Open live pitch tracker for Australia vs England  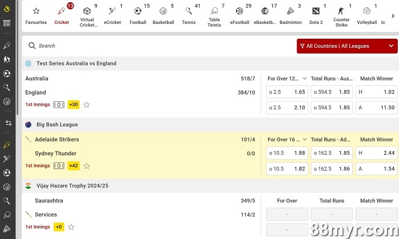point(59,105)
